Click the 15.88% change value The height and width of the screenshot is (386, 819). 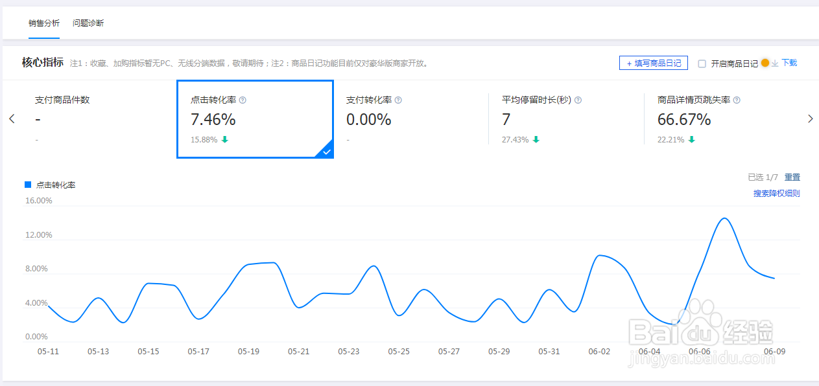click(x=204, y=139)
